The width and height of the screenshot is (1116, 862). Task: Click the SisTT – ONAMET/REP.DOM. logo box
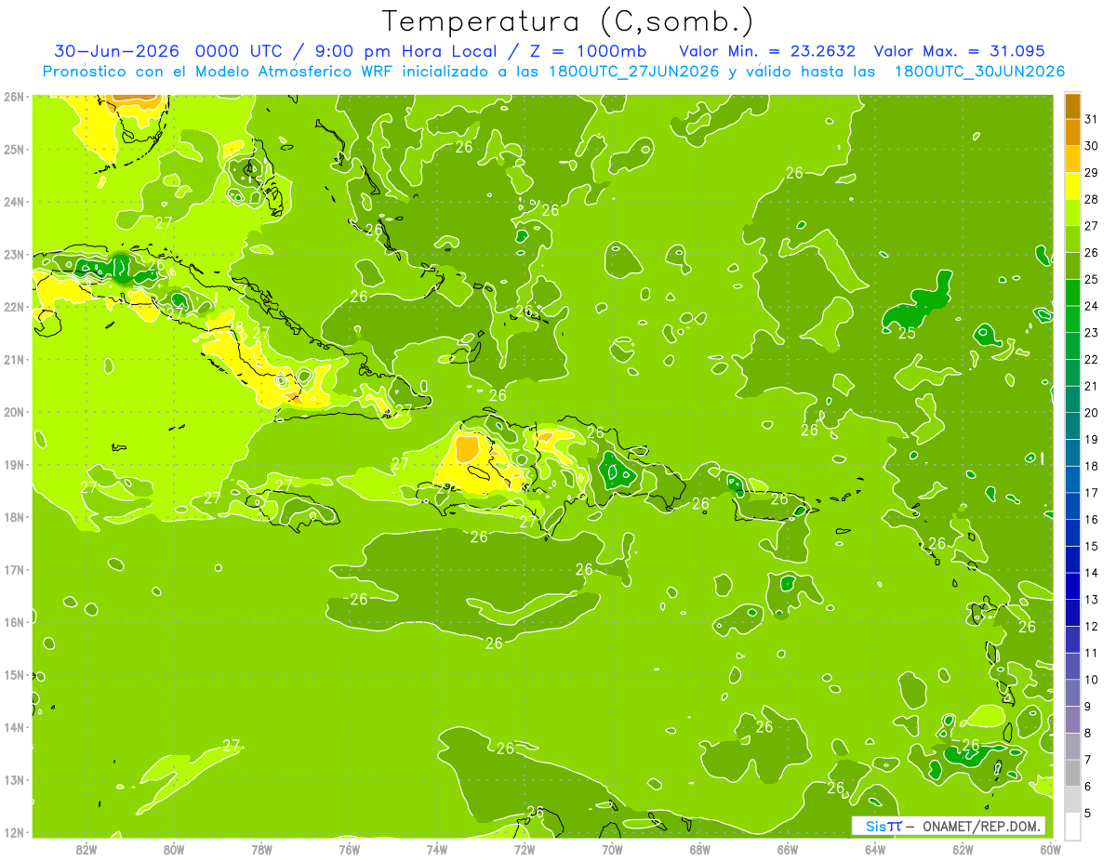coord(949,826)
